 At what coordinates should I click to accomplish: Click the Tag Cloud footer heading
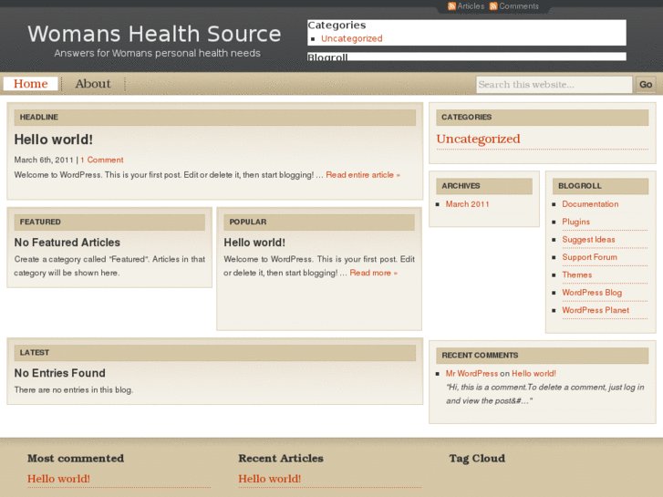click(x=477, y=459)
